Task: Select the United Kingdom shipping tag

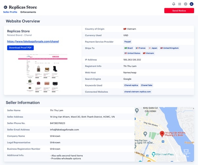Action: (169, 48)
